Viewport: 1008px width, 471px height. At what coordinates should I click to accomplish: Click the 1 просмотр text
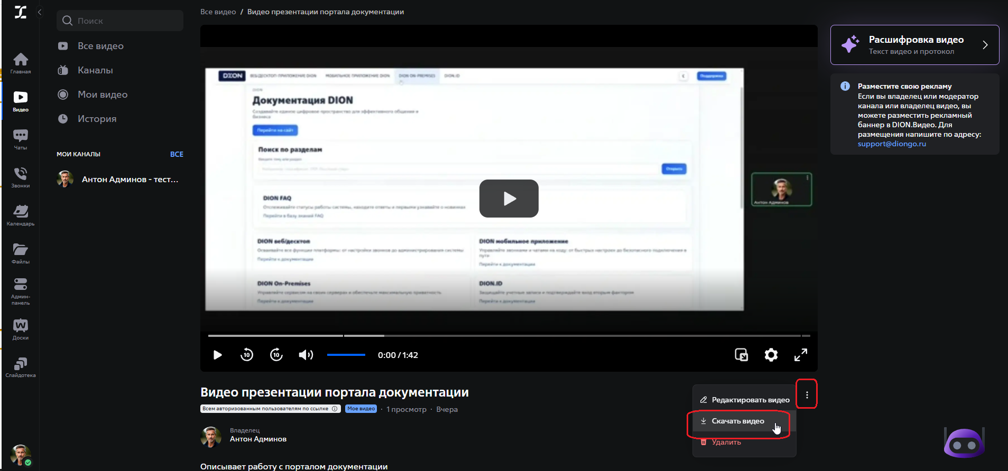pyautogui.click(x=406, y=409)
